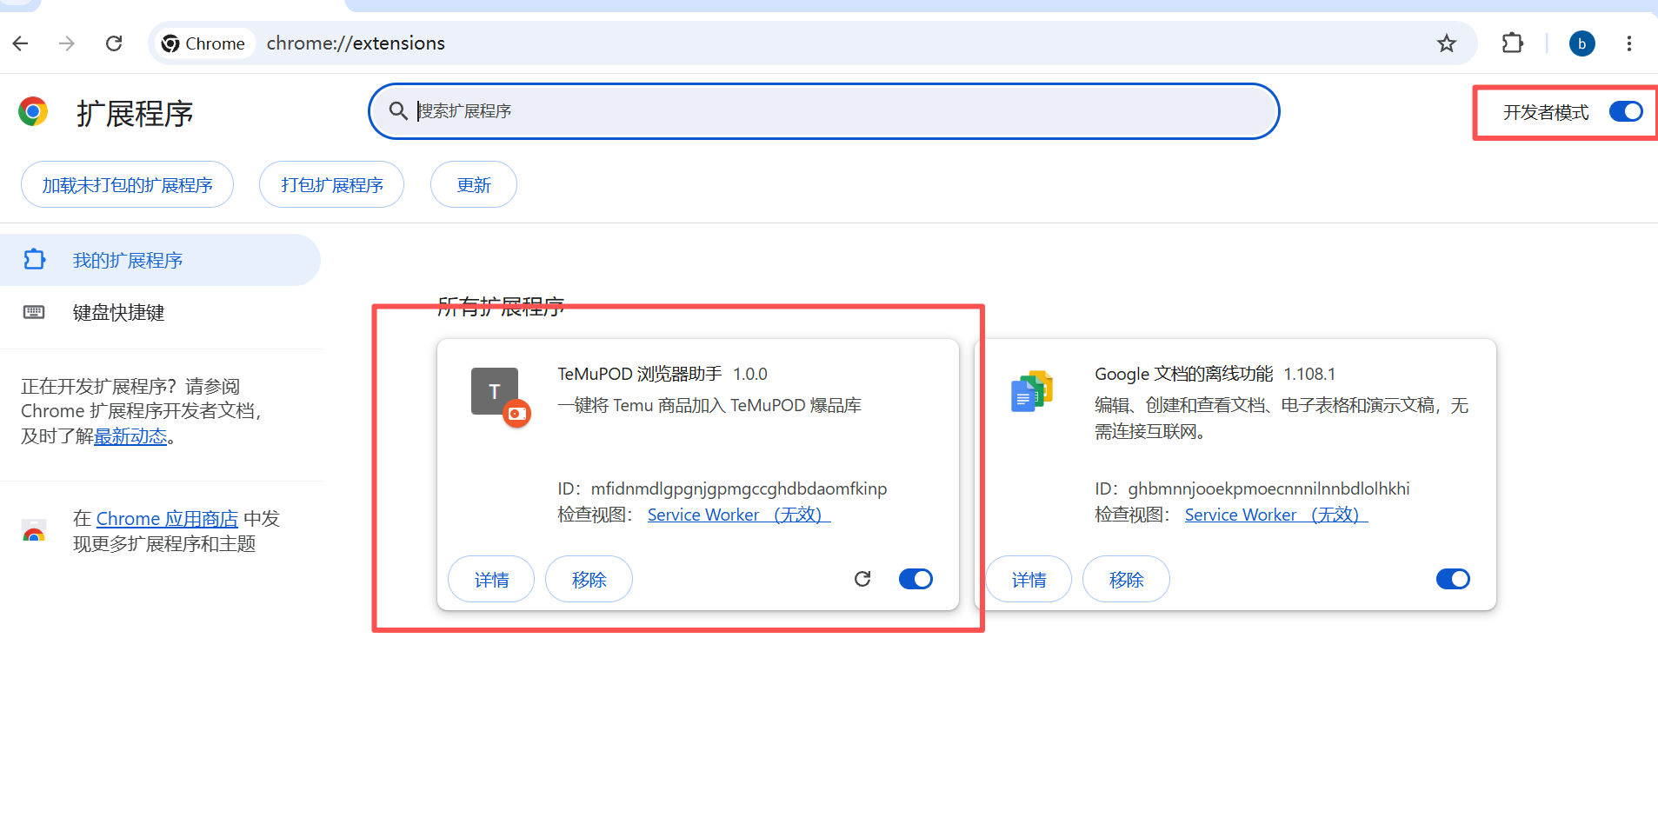Open 详情 for TeMuPOD 浏览器助手
The width and height of the screenshot is (1658, 824).
coord(491,579)
